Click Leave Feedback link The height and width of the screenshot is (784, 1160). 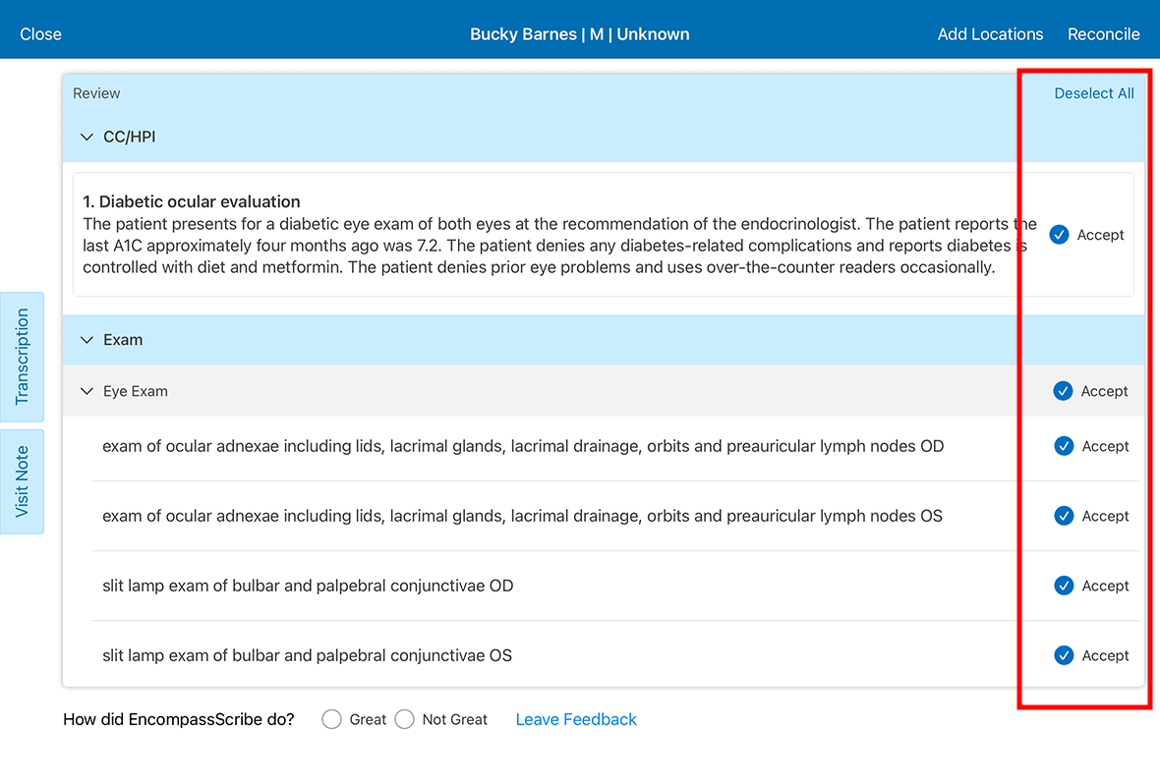coord(576,719)
